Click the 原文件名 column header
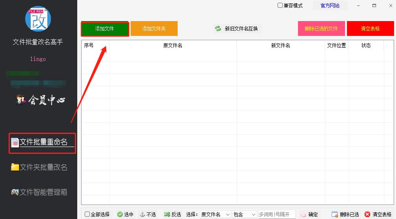The height and width of the screenshot is (219, 396). pos(173,45)
